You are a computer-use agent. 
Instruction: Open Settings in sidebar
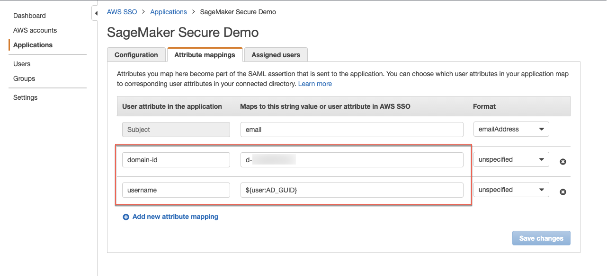pyautogui.click(x=26, y=97)
